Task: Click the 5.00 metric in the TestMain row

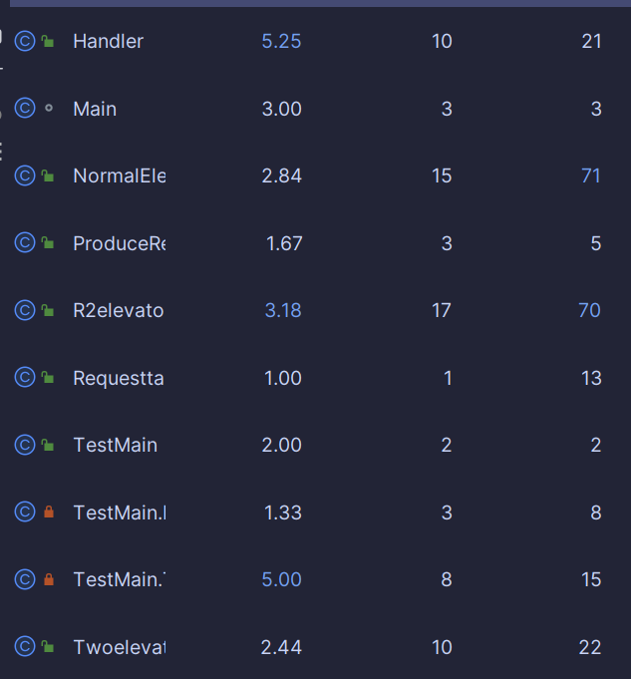Action: [281, 580]
